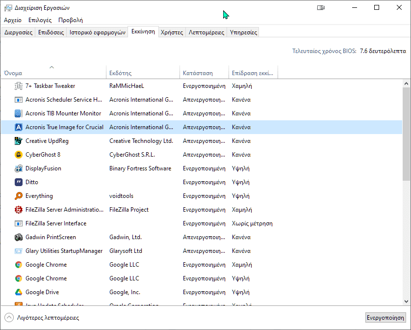Switch to the Επιδόσεις tab
Screen dimensions: 411x330
tap(51, 32)
